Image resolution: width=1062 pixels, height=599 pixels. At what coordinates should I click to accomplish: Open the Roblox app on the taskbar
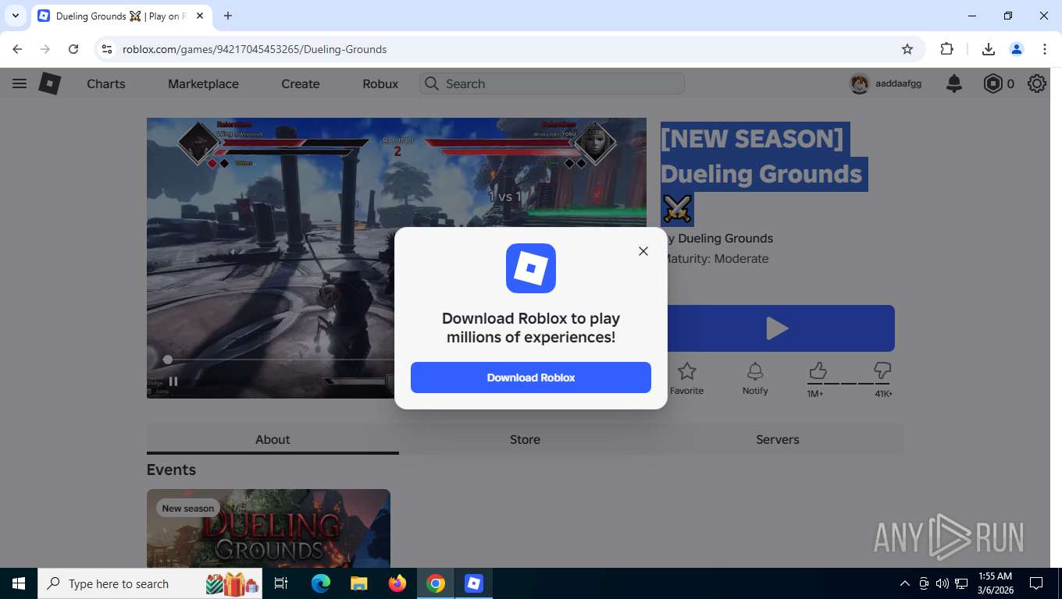coord(474,583)
